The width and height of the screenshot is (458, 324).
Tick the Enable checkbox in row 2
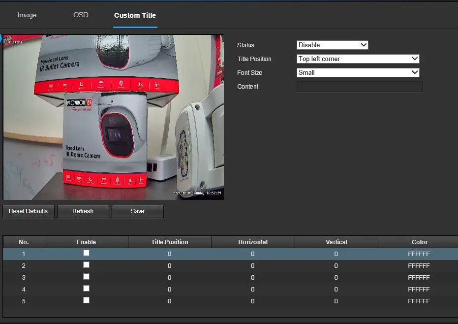[86, 265]
